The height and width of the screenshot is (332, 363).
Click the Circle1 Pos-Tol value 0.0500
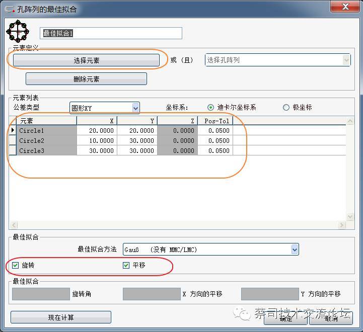click(x=215, y=130)
